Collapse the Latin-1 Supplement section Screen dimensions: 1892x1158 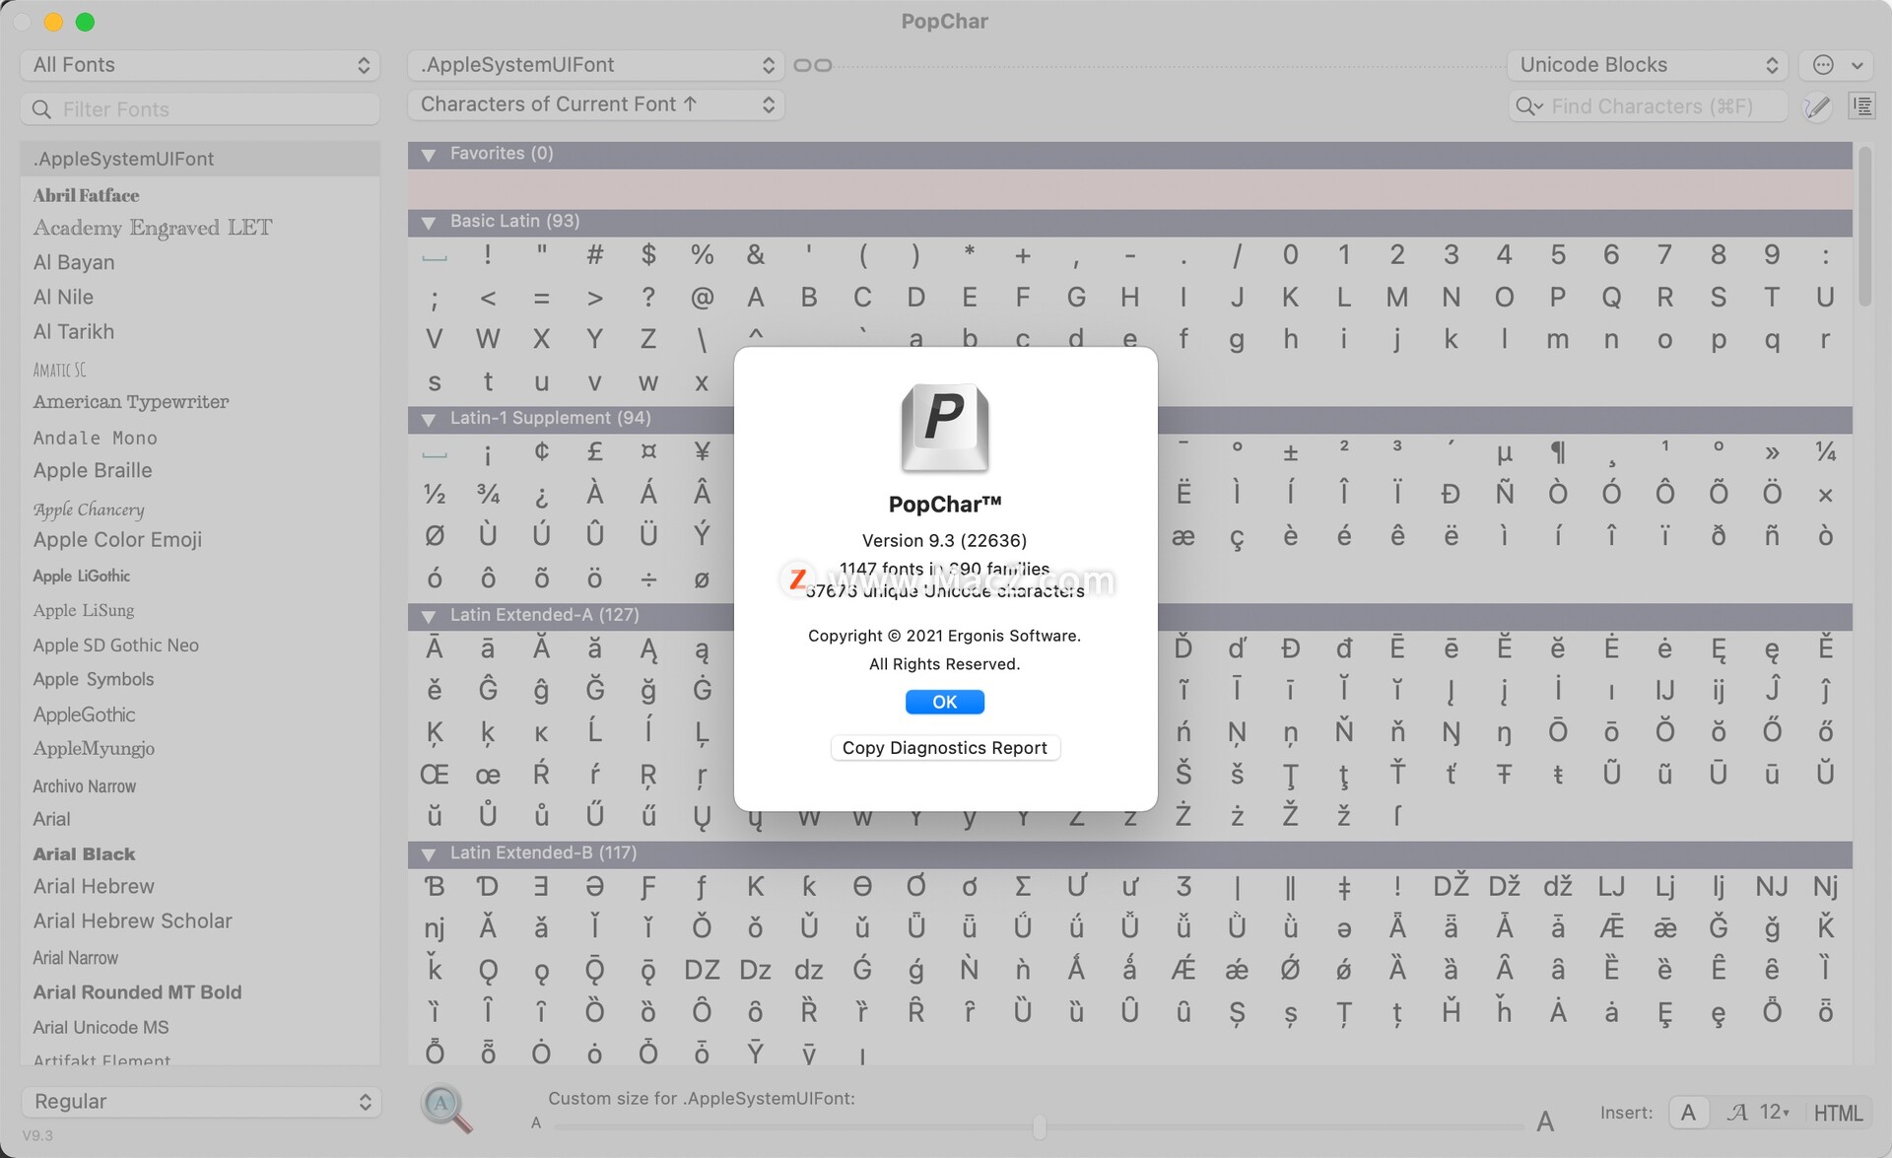tap(429, 420)
